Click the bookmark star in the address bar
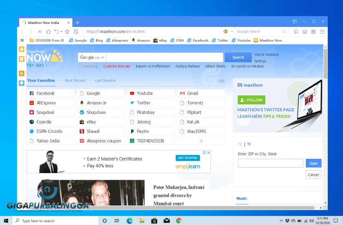 [67, 31]
